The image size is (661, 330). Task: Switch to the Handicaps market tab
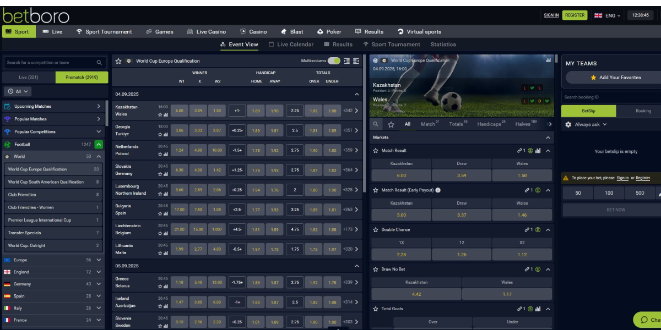point(489,124)
